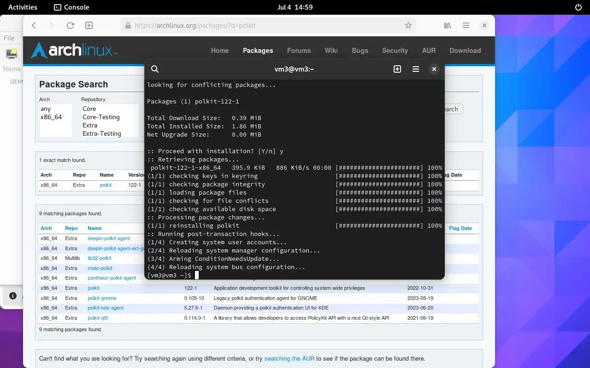The width and height of the screenshot is (590, 368).
Task: Sort results by Name column header
Action: [94, 228]
